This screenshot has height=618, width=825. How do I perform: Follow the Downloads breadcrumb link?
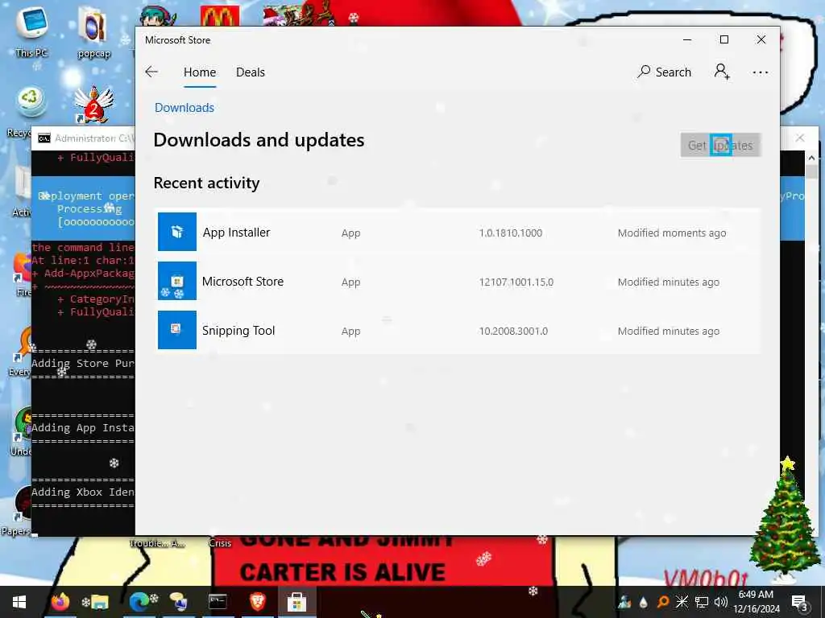coord(184,108)
